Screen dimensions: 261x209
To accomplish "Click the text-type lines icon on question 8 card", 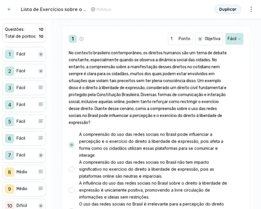I will [x=41, y=171].
